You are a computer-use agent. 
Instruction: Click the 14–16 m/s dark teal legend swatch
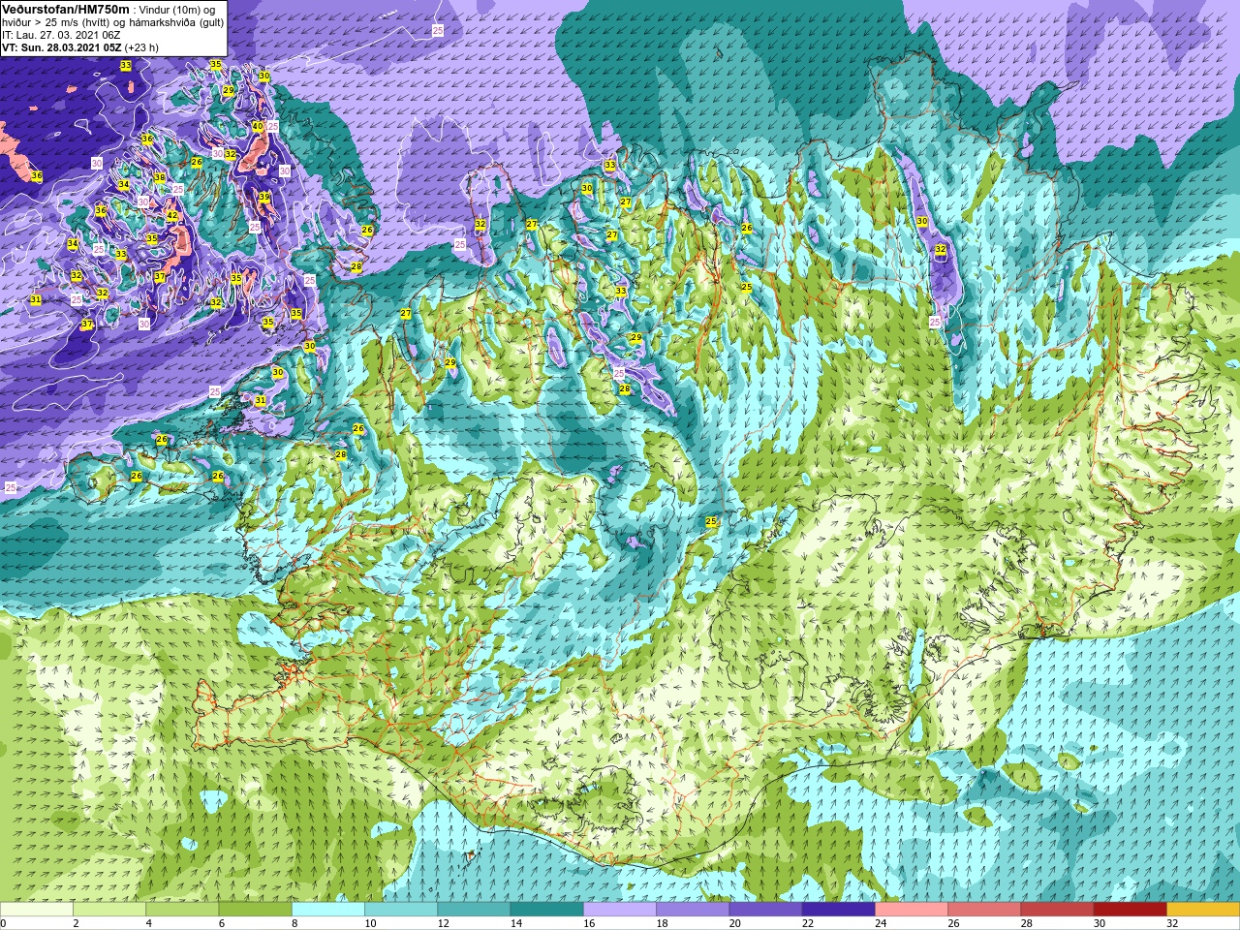(546, 909)
